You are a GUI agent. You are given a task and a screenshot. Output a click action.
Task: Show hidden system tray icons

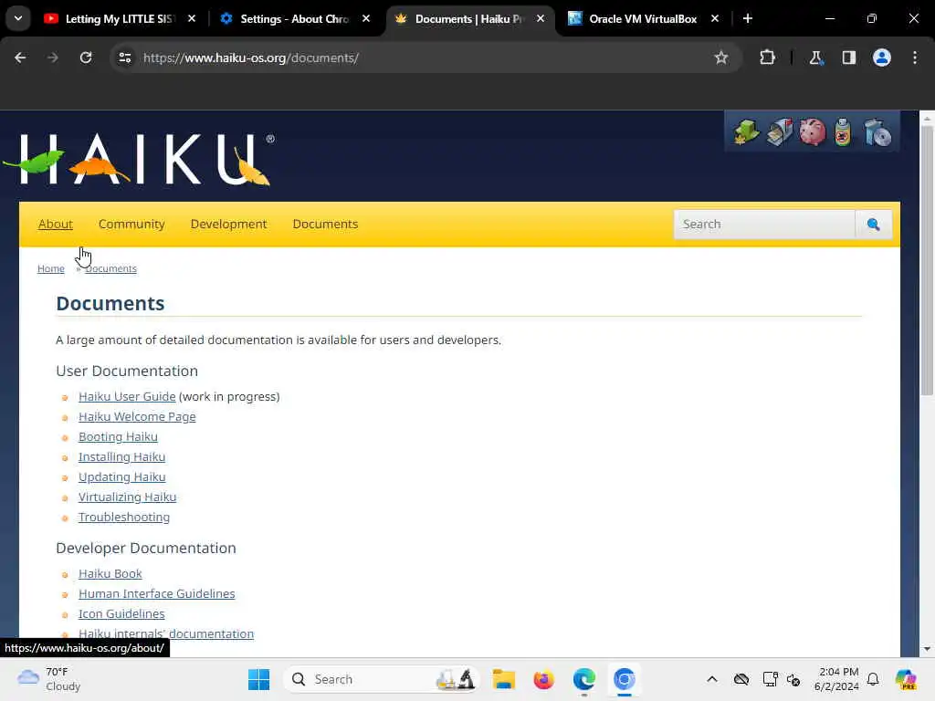point(712,679)
